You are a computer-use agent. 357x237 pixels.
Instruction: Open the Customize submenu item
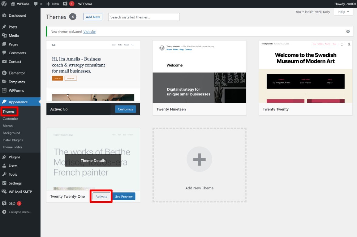pyautogui.click(x=10, y=119)
